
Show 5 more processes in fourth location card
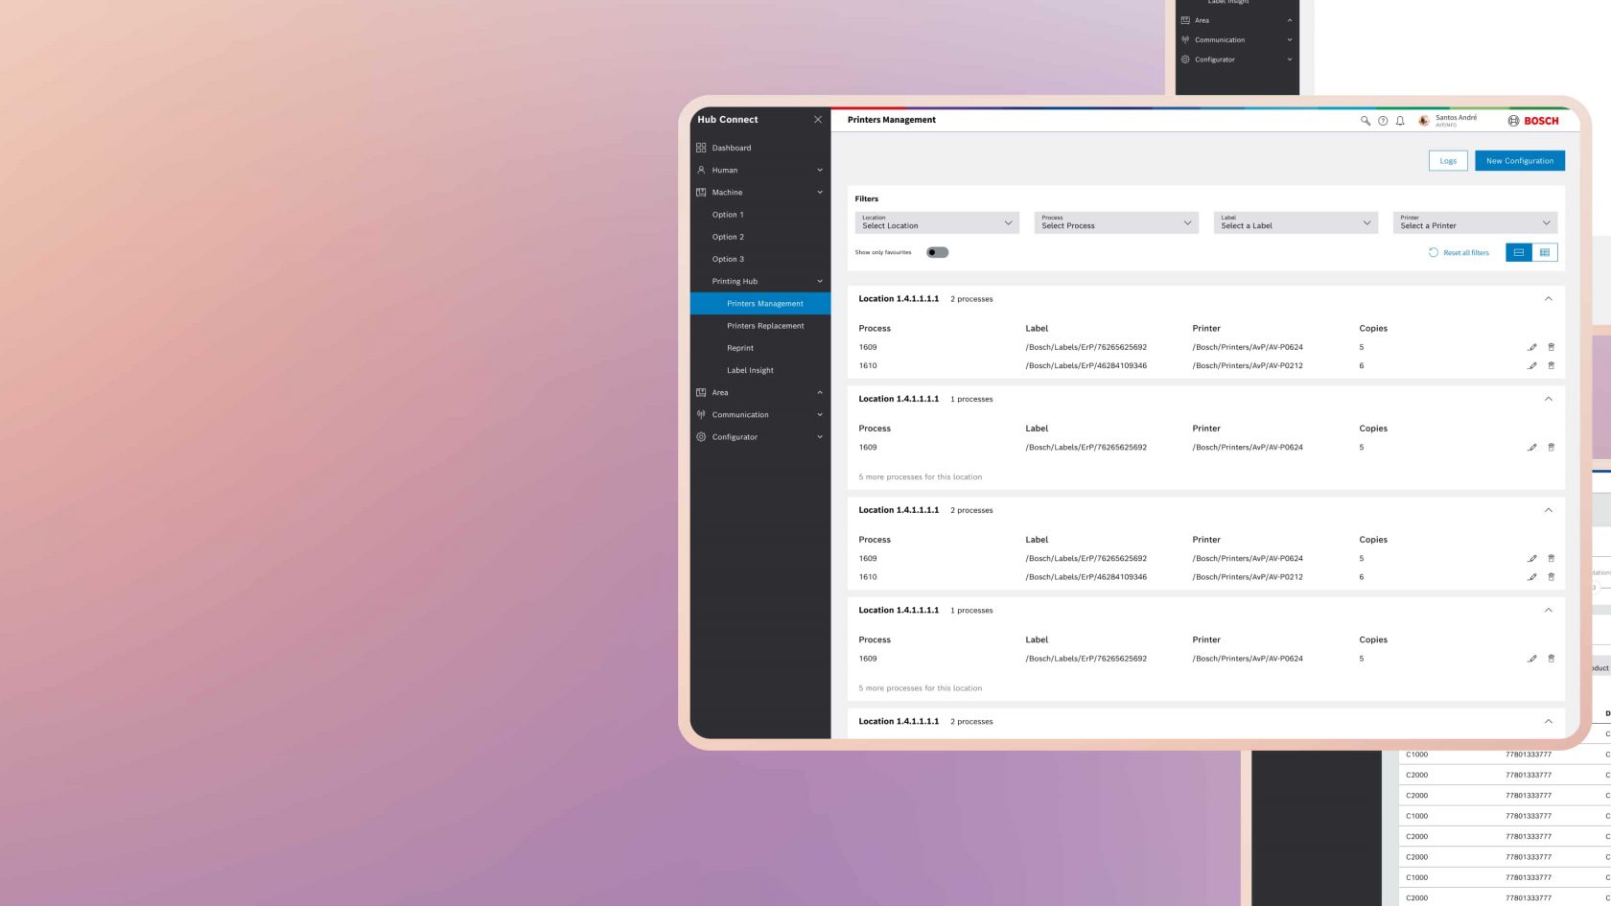[921, 688]
